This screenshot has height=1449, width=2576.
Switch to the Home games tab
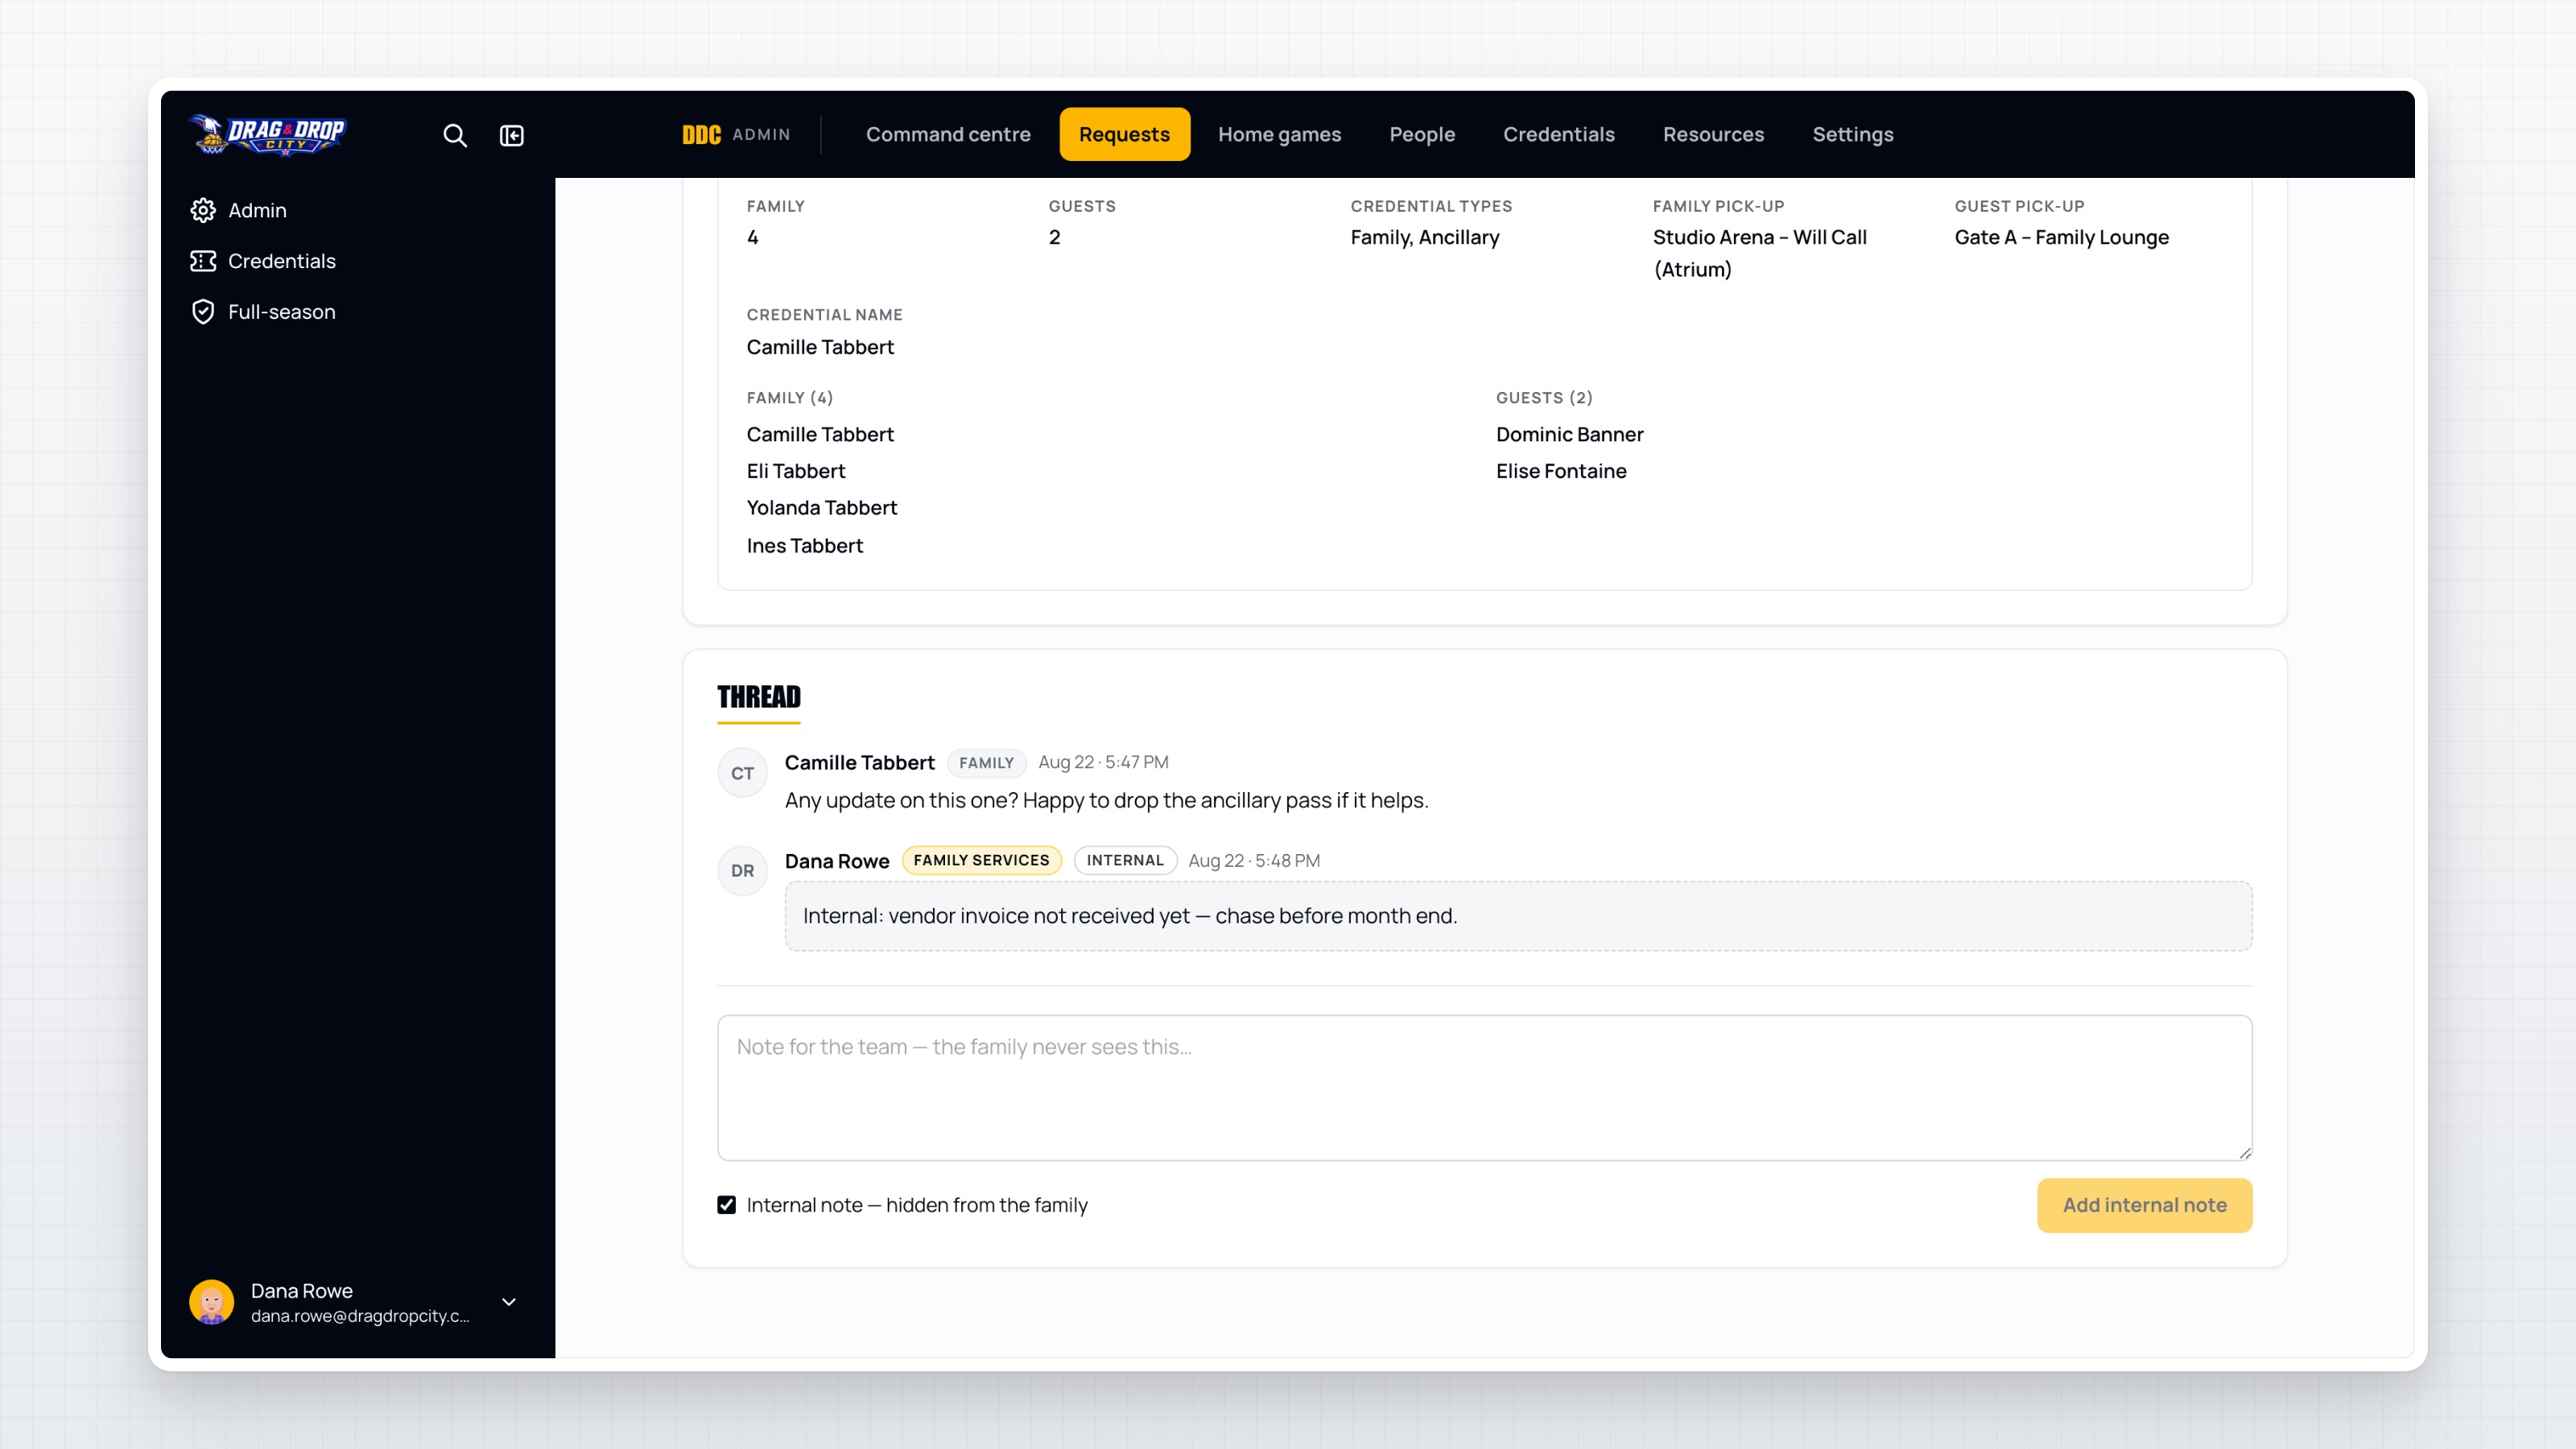click(x=1279, y=134)
